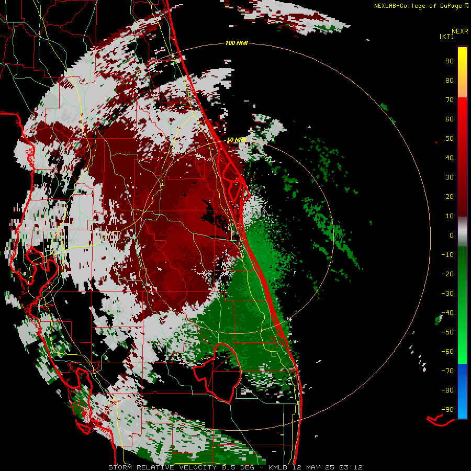Click the -90 value on velocity scale

click(447, 410)
